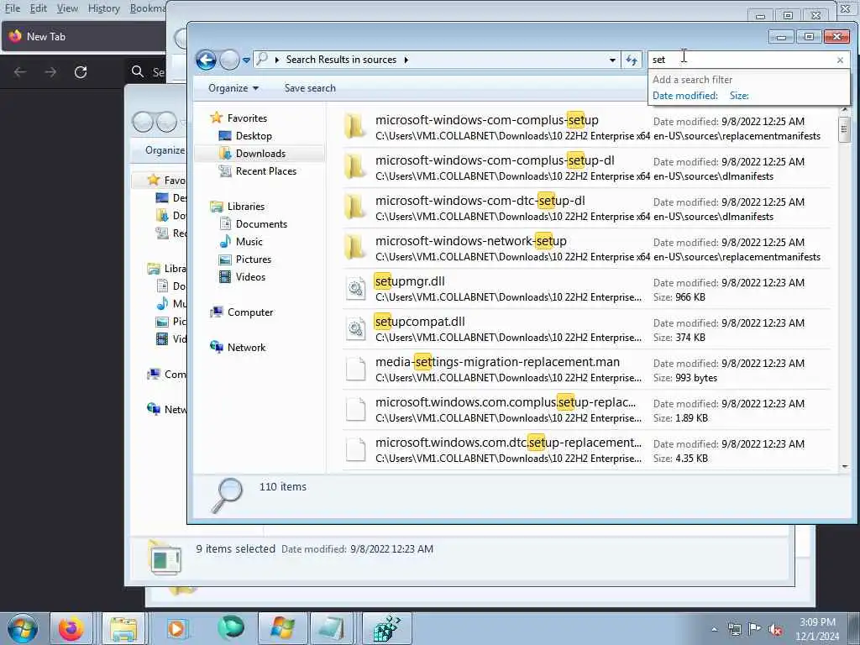The image size is (860, 645).
Task: Open Downloads in the navigation pane
Action: click(x=260, y=154)
